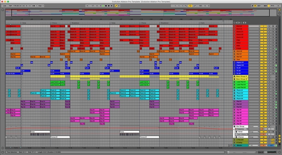282x155 pixels.
Task: Click the arrangement position field 17.4.4
Action: (x=96, y=6)
